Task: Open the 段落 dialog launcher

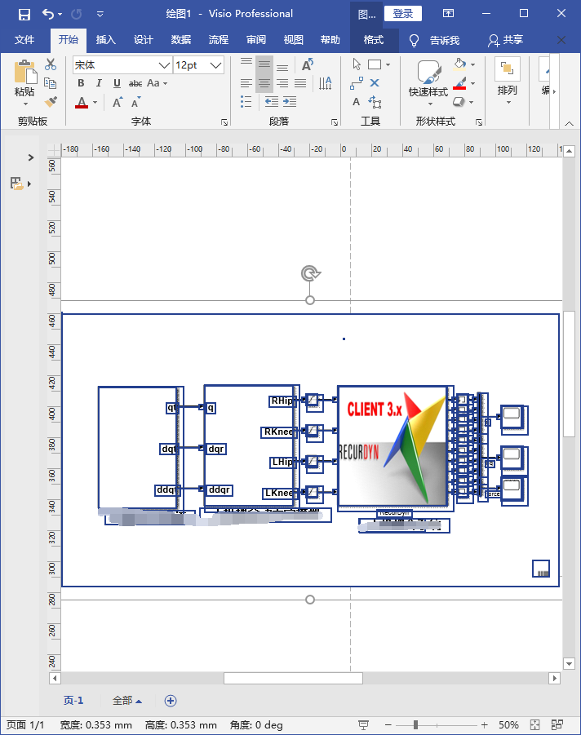Action: pyautogui.click(x=335, y=122)
